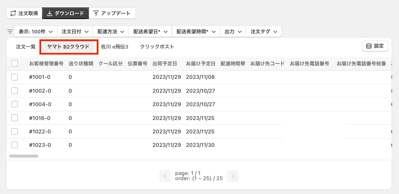Click the アップデート upload button
Viewport: 399px width, 194px height.
[x=112, y=13]
